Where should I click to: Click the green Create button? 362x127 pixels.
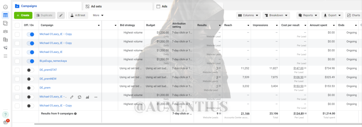pyautogui.click(x=23, y=15)
